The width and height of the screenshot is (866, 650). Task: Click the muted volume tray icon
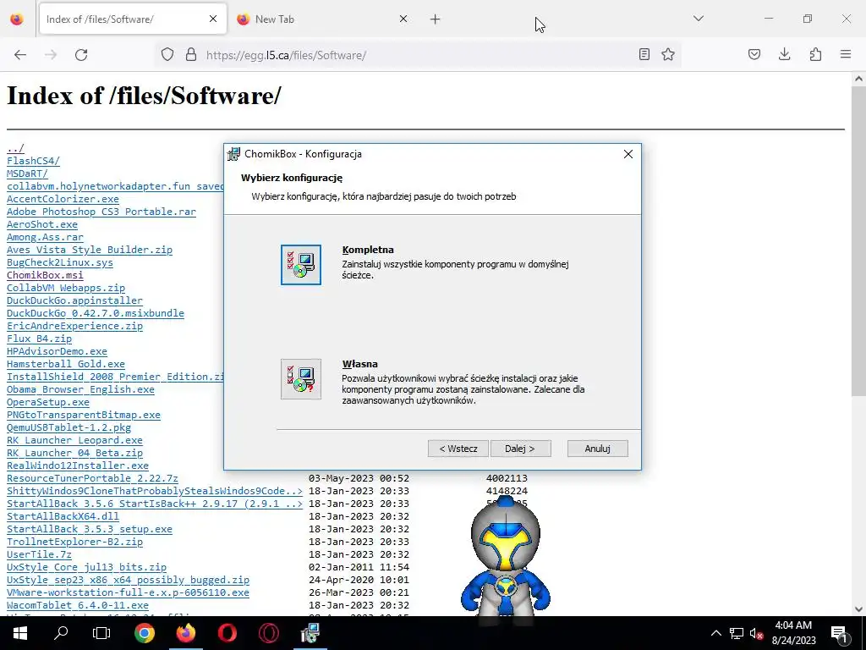[756, 633]
